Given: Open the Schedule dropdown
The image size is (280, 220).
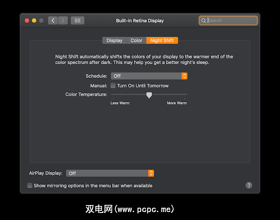Looking at the screenshot, I should [x=149, y=76].
